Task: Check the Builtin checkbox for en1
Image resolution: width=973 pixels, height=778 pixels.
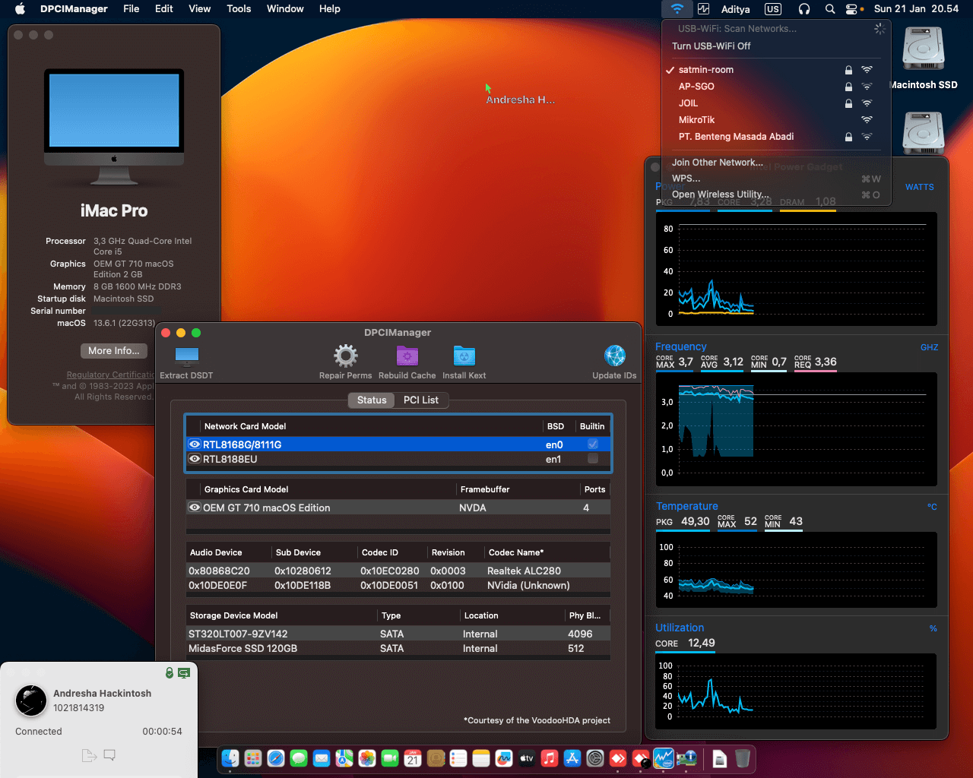Action: (593, 459)
